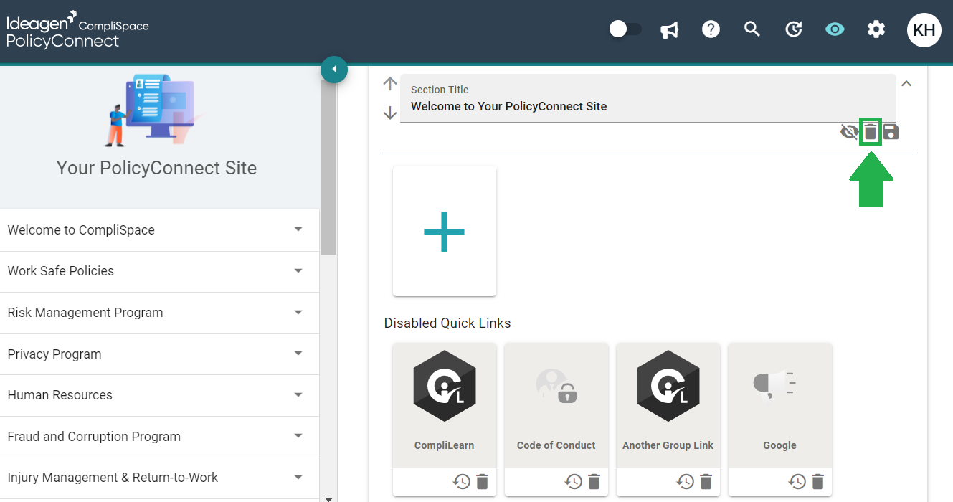Open the Human Resources menu item
This screenshot has height=502, width=953.
(159, 395)
